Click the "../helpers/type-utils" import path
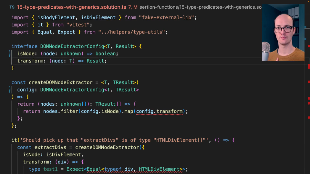Viewport: 310px width, 174px height. (133, 32)
